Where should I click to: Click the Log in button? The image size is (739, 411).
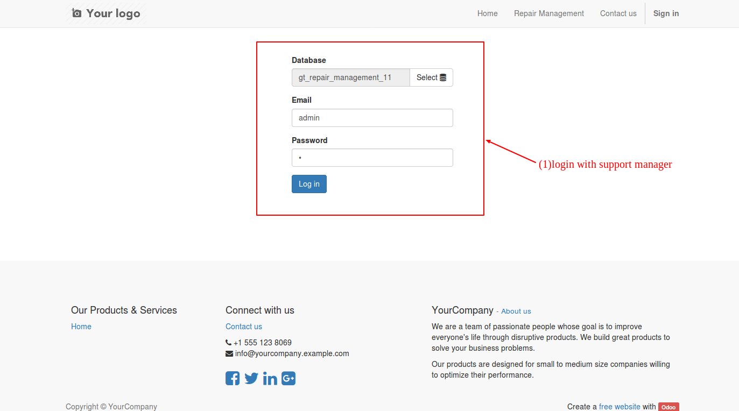coord(309,184)
